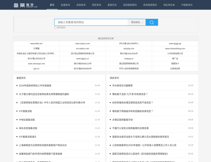Open article 《互联网域名管理办法》
The width and height of the screenshot is (211, 162).
(52, 103)
